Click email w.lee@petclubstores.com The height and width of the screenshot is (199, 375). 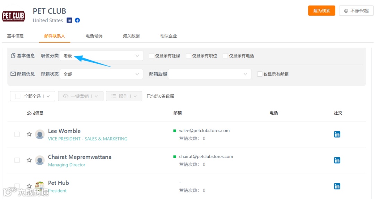tap(204, 130)
